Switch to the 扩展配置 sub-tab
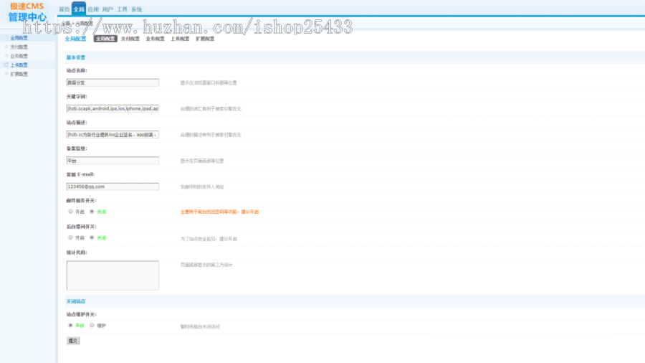The height and width of the screenshot is (363, 645). point(205,39)
